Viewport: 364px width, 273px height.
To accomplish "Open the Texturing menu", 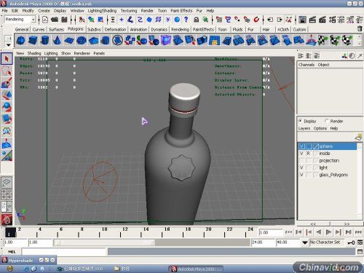I will (129, 11).
